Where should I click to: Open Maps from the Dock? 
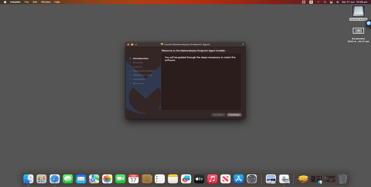pyautogui.click(x=94, y=179)
